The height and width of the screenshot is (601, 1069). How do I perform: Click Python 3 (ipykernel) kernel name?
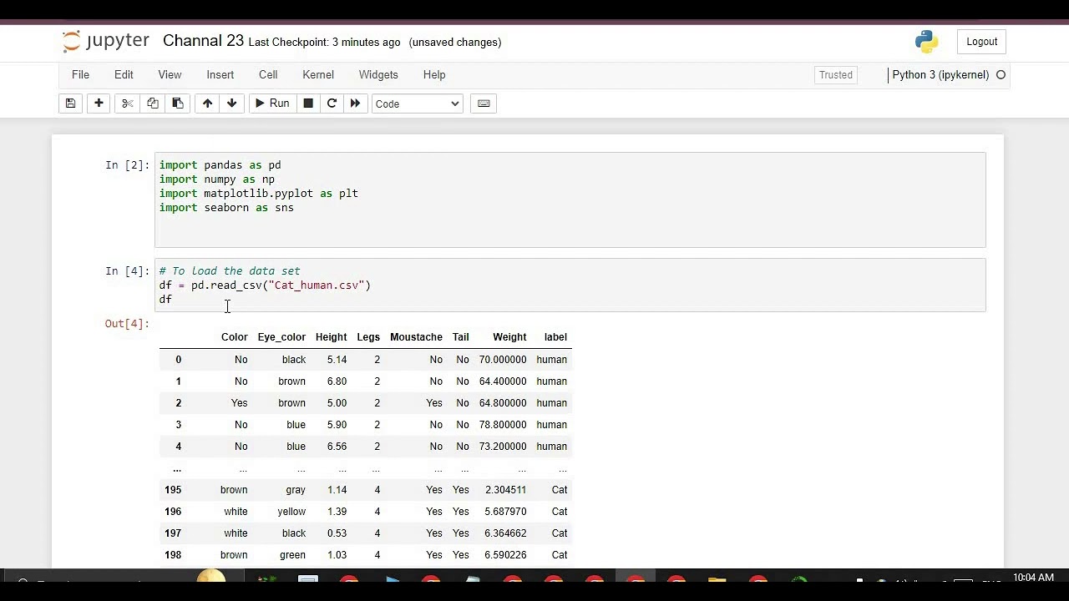pyautogui.click(x=940, y=75)
